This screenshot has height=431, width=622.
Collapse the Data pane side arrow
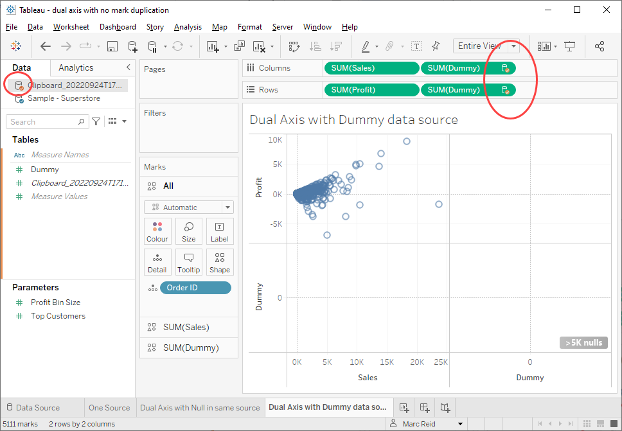coord(128,67)
